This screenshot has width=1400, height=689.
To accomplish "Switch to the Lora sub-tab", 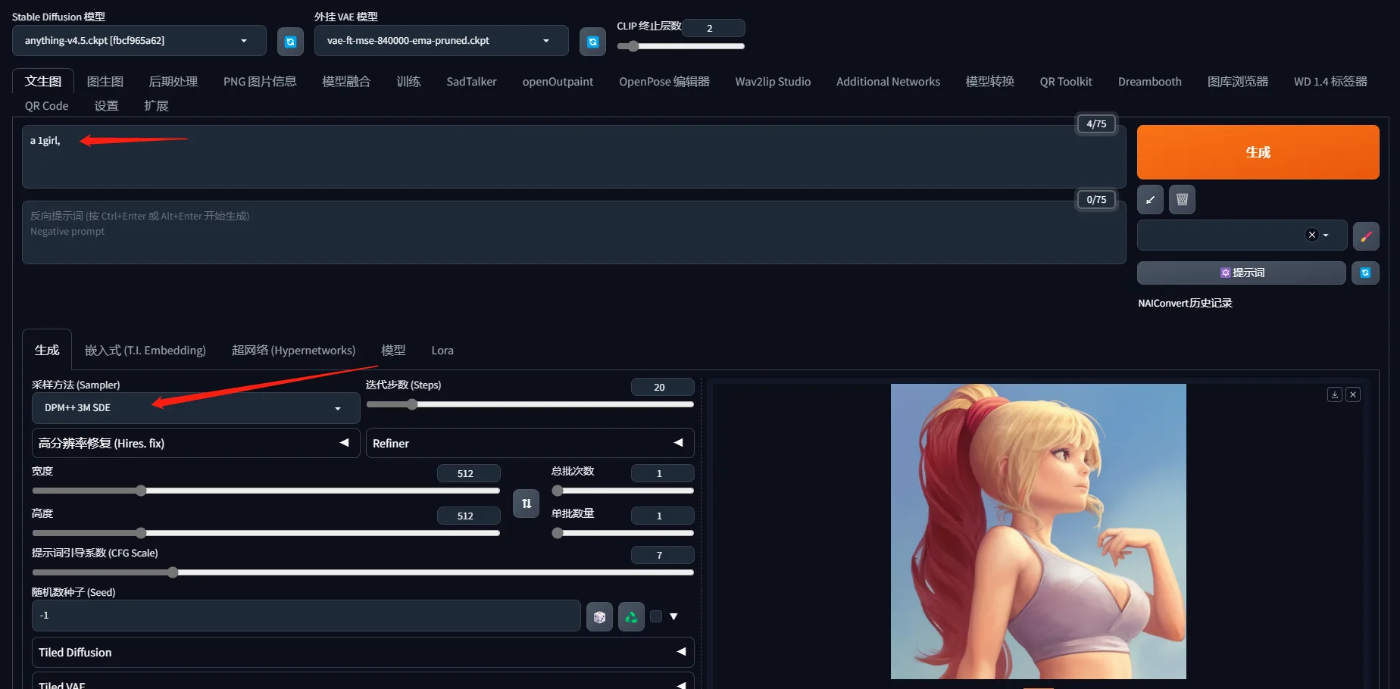I will [442, 351].
